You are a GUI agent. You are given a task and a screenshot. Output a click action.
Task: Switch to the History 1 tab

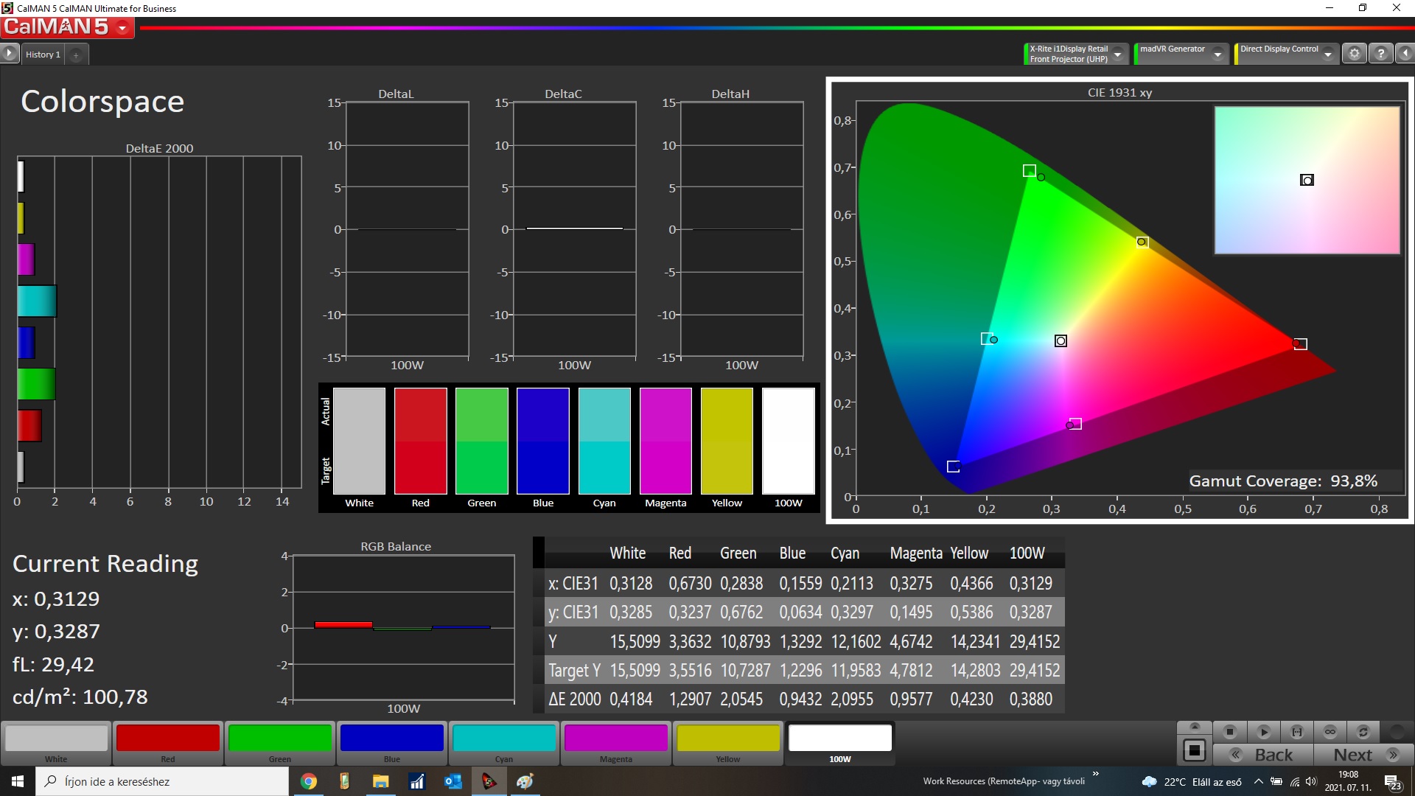pyautogui.click(x=43, y=55)
